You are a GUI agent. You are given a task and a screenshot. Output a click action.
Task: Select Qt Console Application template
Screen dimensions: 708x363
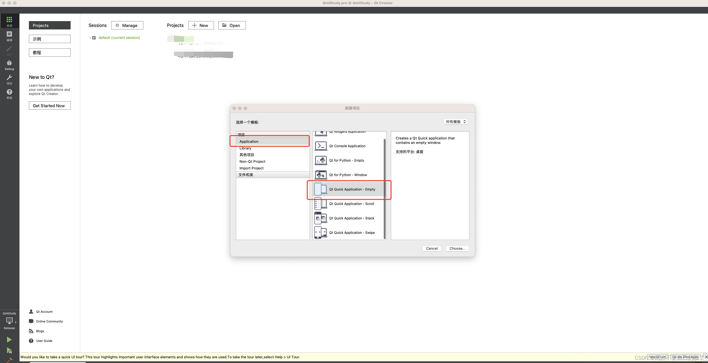pos(347,146)
